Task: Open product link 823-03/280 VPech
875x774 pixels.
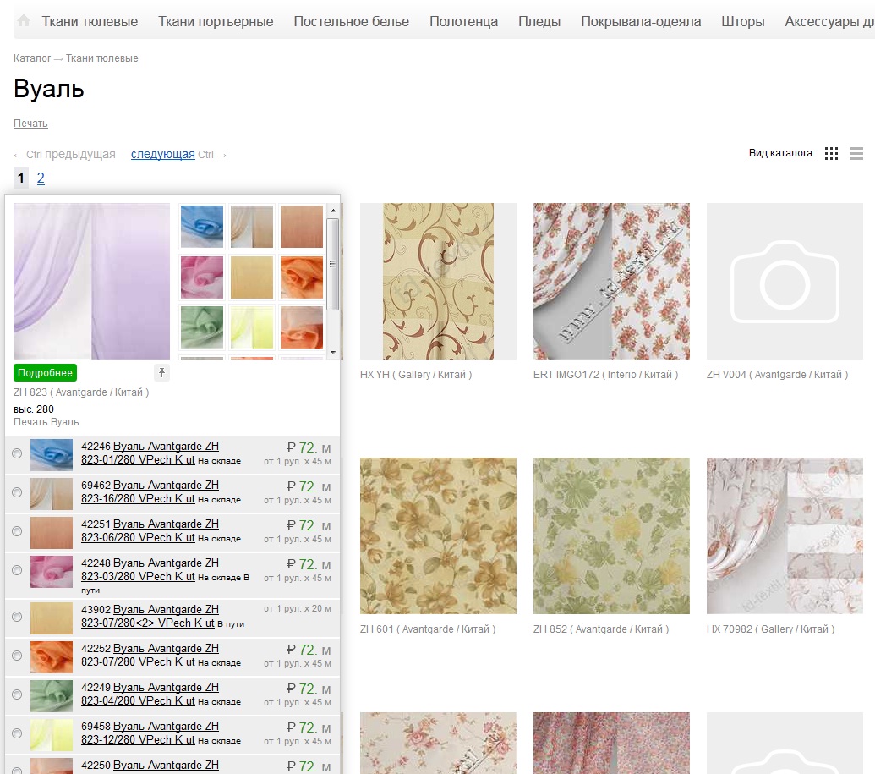Action: (x=150, y=569)
